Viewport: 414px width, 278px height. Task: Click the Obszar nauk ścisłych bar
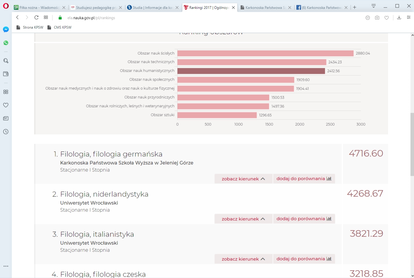(265, 53)
